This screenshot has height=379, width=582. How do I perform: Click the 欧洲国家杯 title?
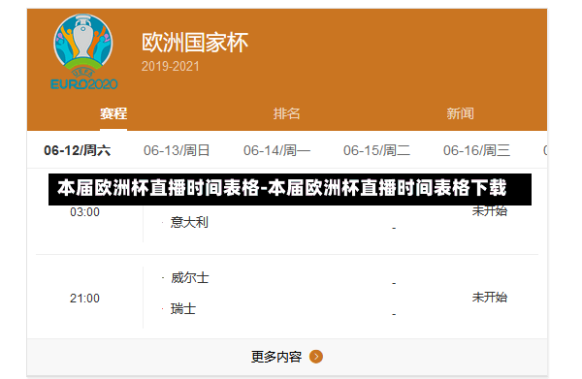195,43
